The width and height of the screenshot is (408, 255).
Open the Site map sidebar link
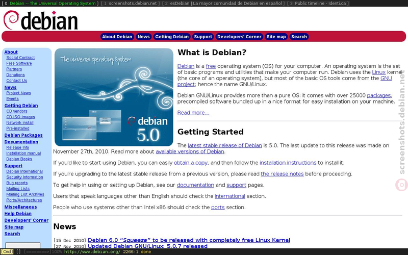[x=14, y=227]
